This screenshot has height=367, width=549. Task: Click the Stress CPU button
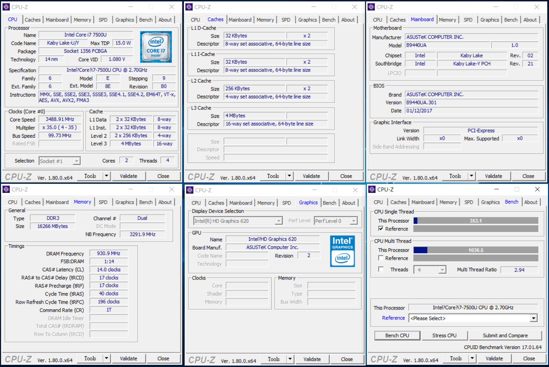point(445,336)
